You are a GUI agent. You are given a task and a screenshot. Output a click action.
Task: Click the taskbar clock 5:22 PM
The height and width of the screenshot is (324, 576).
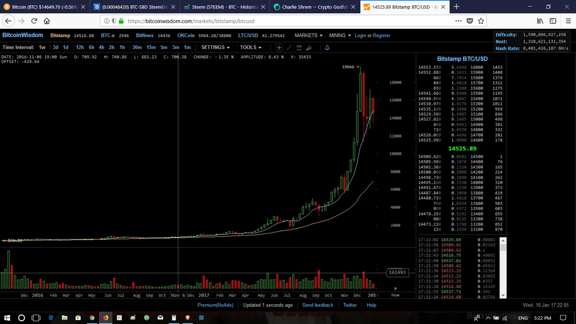tap(542, 318)
